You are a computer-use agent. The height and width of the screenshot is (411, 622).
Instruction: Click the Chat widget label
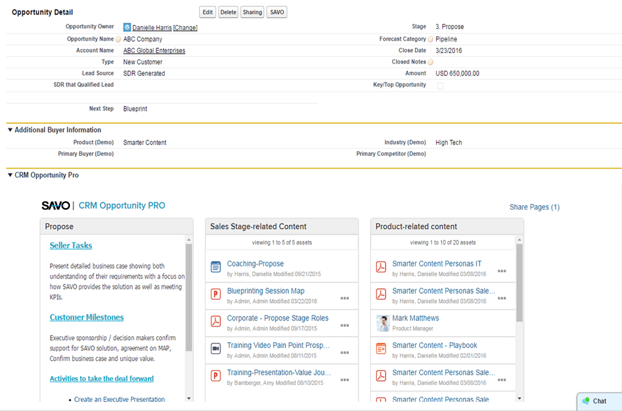point(600,401)
